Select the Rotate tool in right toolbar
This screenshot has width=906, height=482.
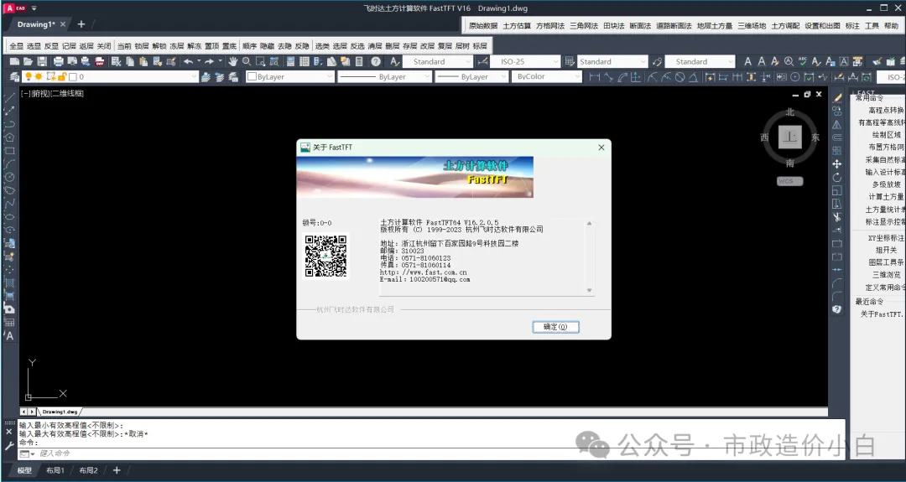coord(836,177)
